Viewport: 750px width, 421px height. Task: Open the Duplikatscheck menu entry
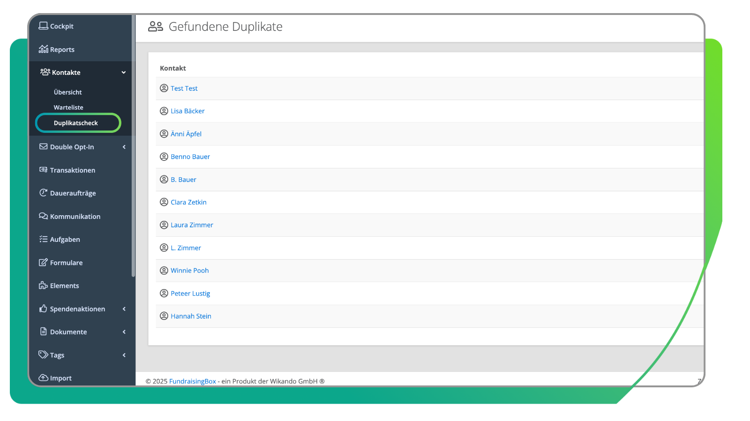[76, 123]
